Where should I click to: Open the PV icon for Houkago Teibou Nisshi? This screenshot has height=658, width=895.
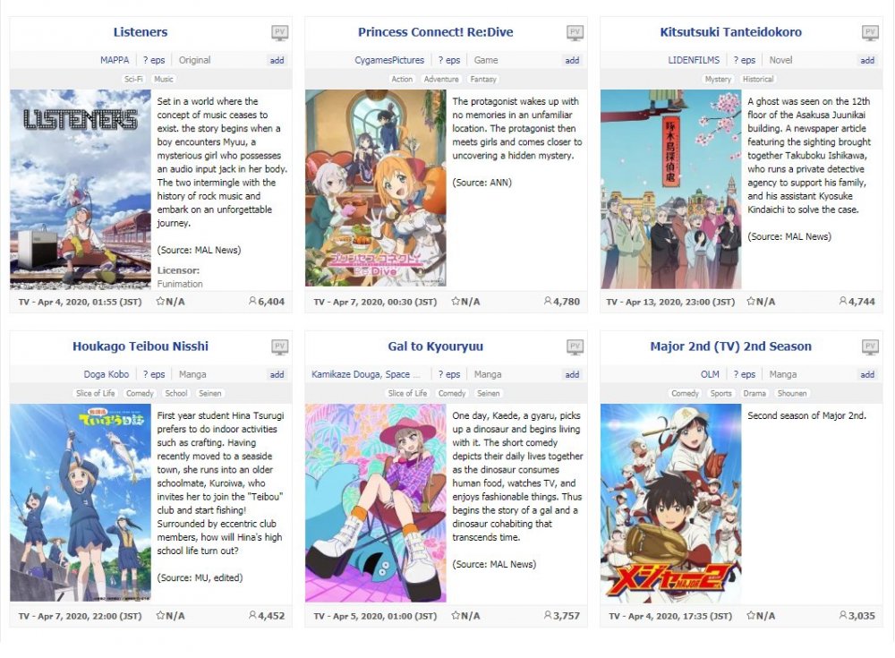tap(279, 346)
